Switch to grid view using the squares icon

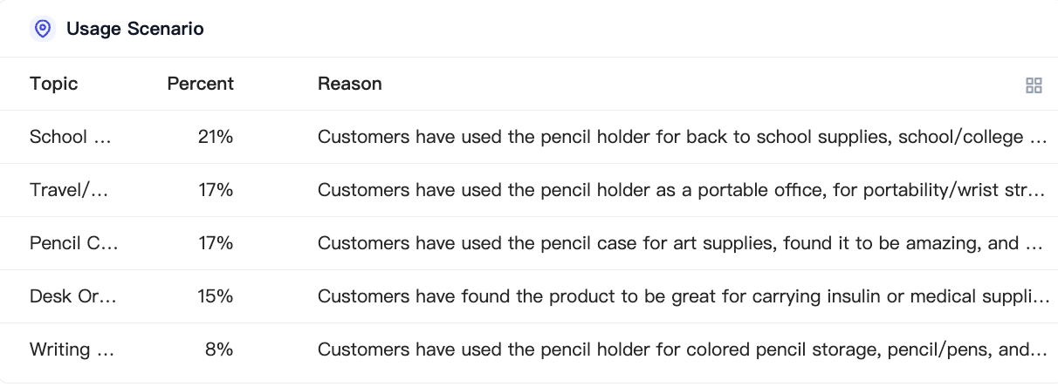tap(1034, 85)
